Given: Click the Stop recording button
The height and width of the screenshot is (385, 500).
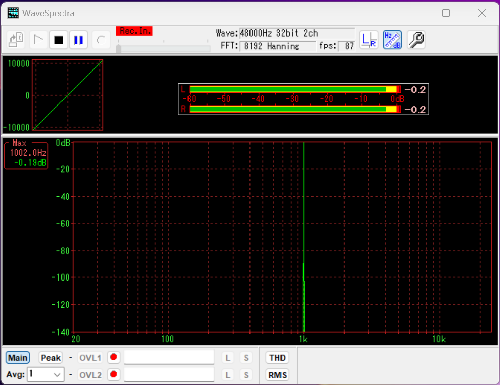Looking at the screenshot, I should point(59,40).
